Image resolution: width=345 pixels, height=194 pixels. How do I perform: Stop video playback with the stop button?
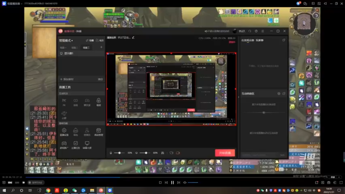point(160,182)
